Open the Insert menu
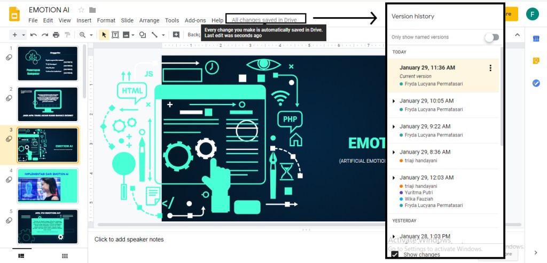This screenshot has height=263, width=547. point(84,20)
